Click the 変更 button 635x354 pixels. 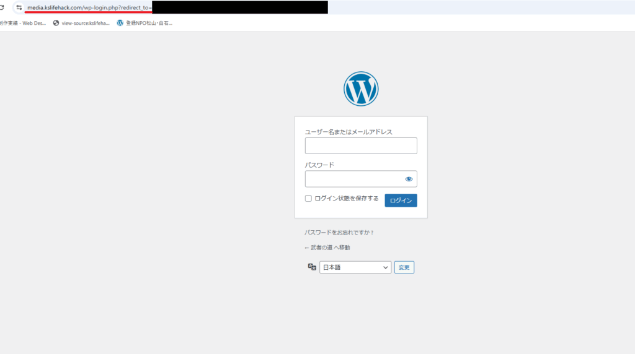[x=404, y=267]
